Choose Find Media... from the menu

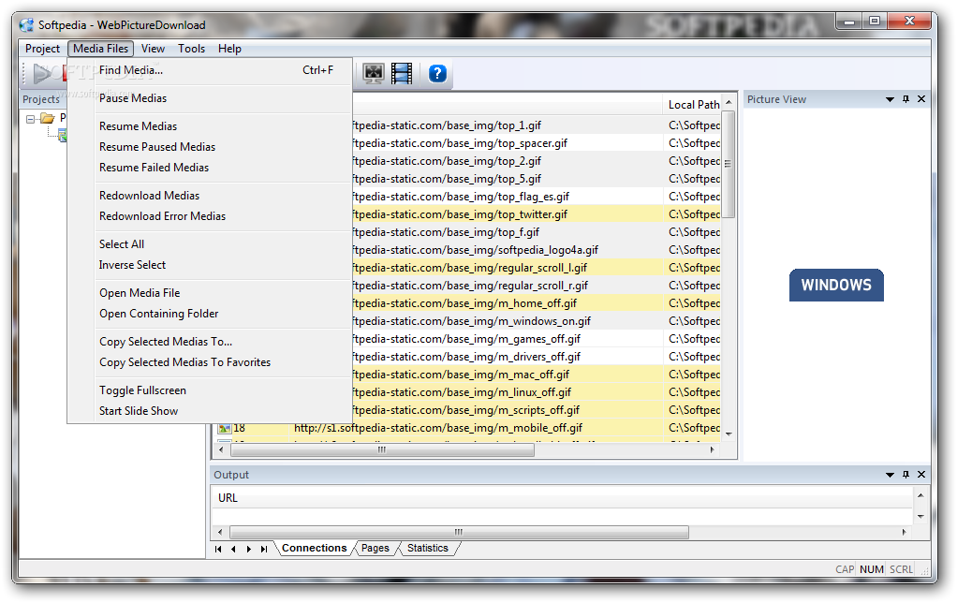(210, 70)
